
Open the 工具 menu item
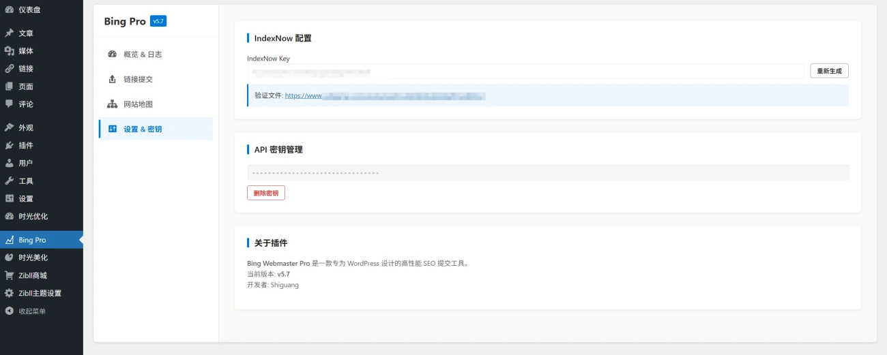42,181
